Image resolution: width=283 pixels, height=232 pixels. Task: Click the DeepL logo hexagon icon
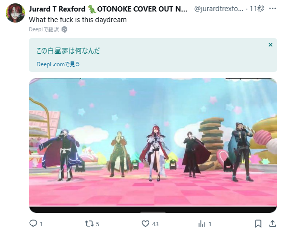point(64,29)
